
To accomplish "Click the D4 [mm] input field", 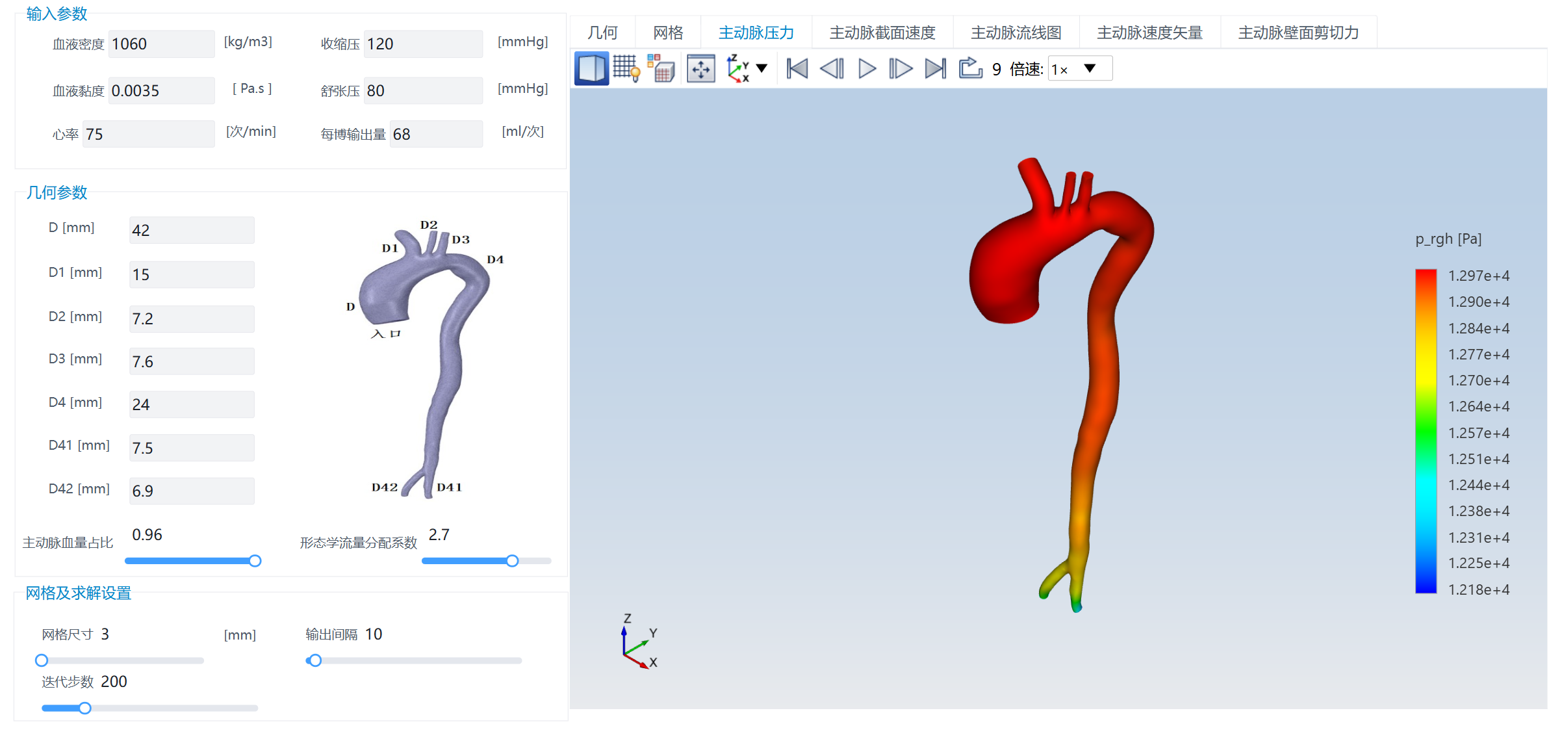I will [x=192, y=404].
